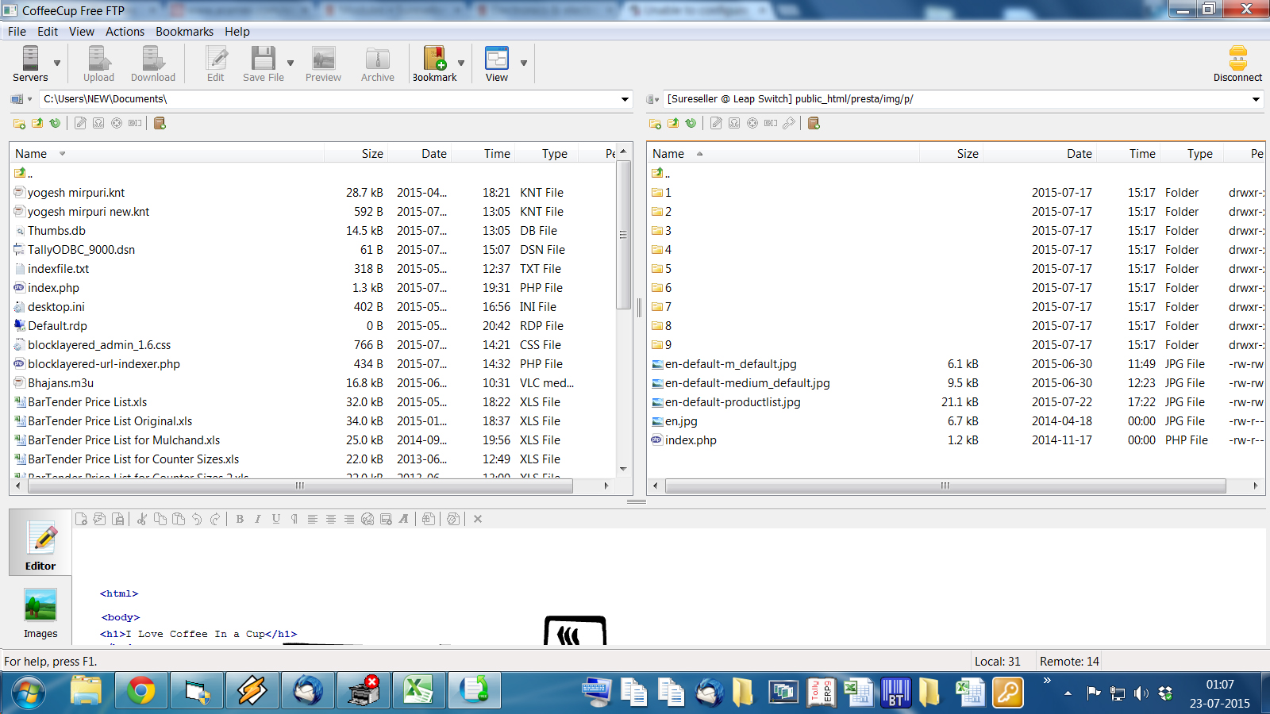Click the remote pane horizontal scrollbar

point(945,486)
